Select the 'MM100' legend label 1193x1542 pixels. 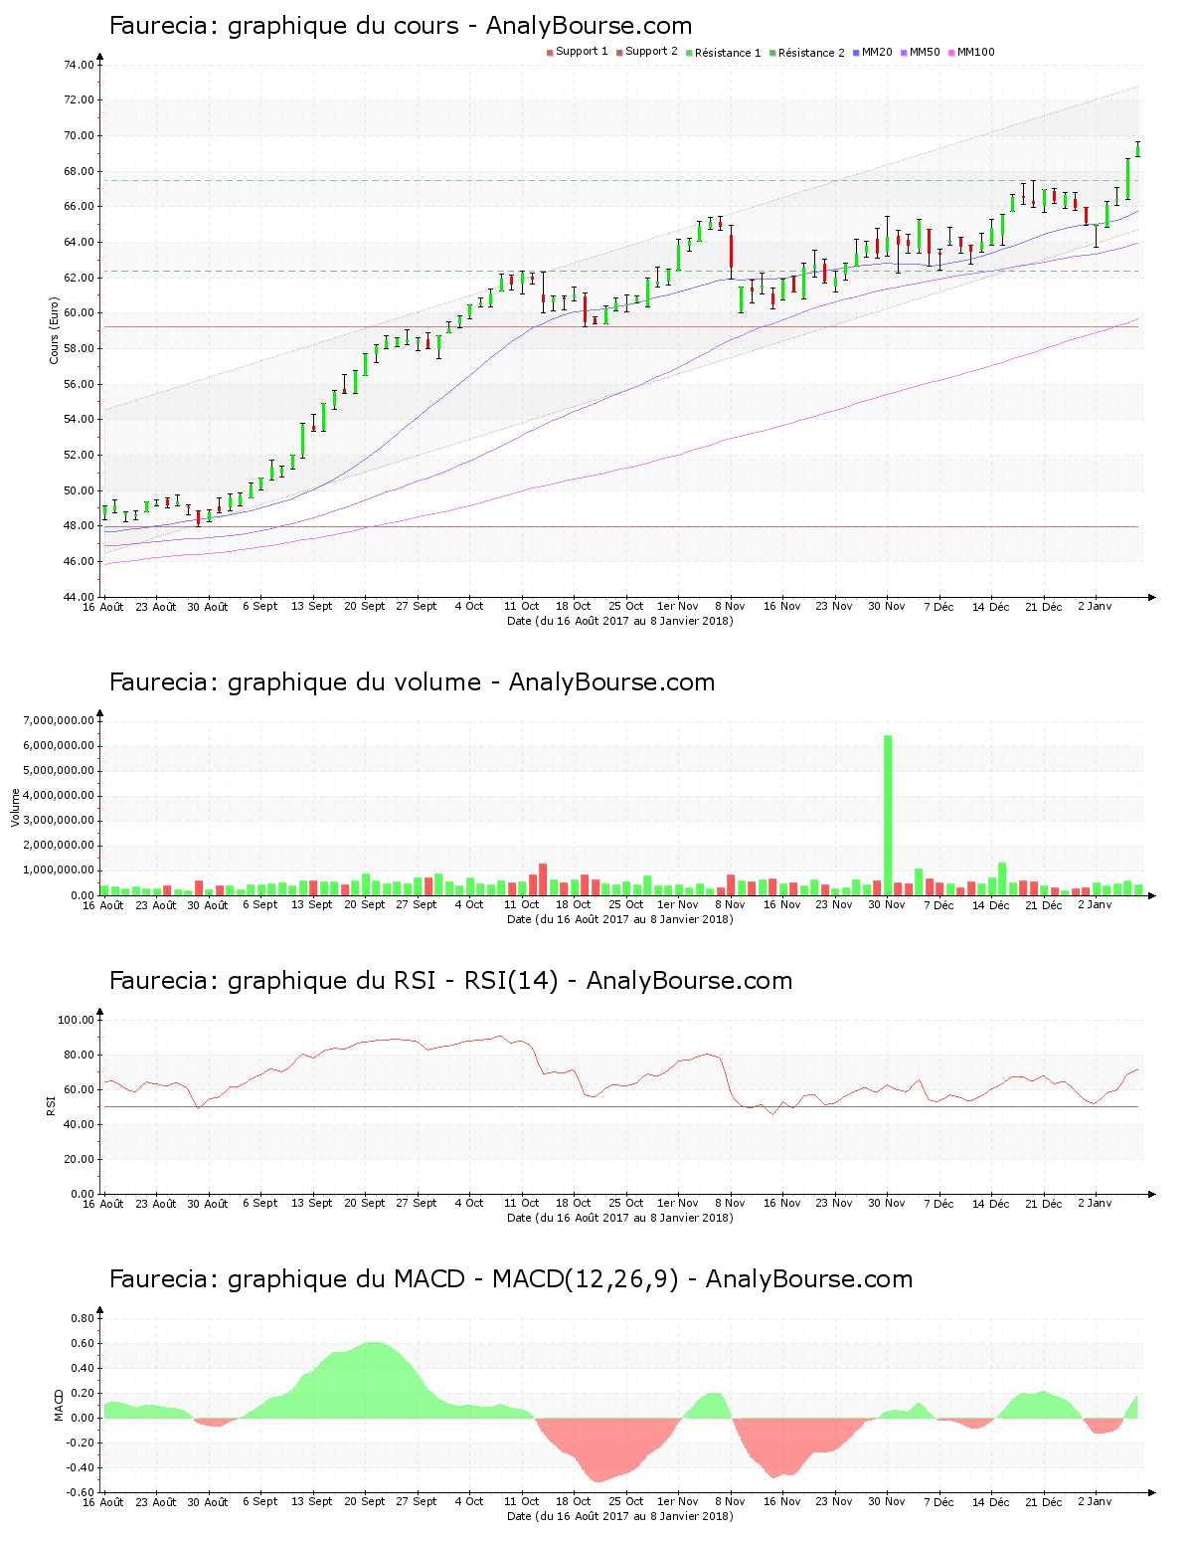click(x=975, y=52)
